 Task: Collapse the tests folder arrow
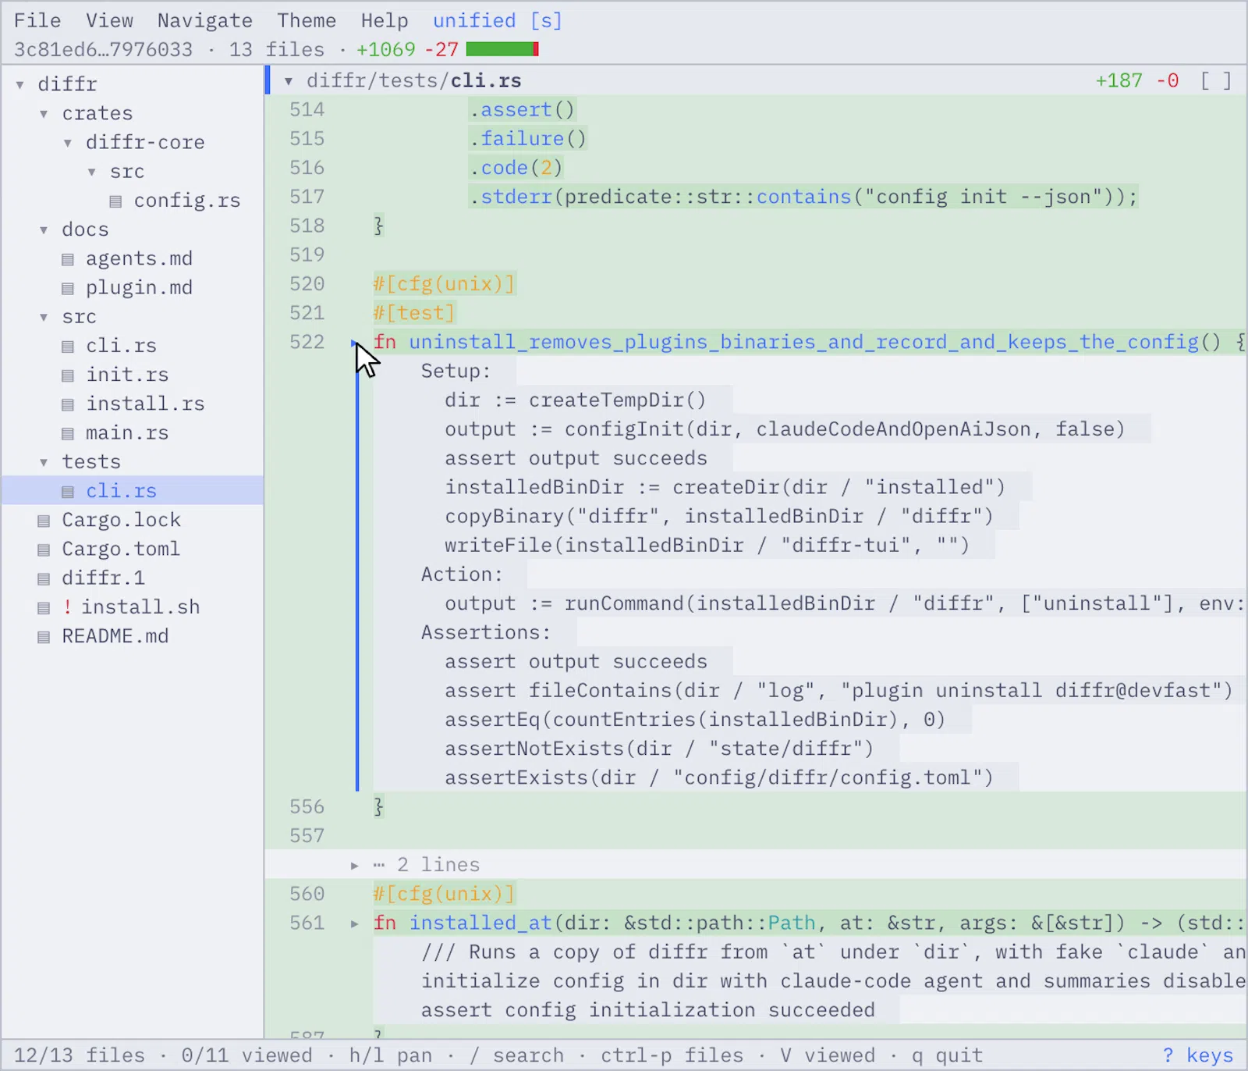click(44, 462)
